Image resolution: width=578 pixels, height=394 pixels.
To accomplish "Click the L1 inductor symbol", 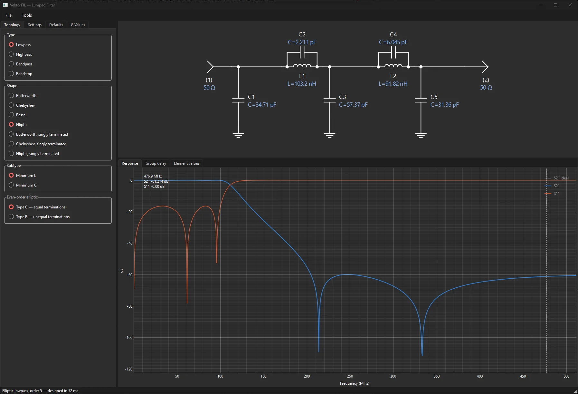I will click(x=302, y=66).
